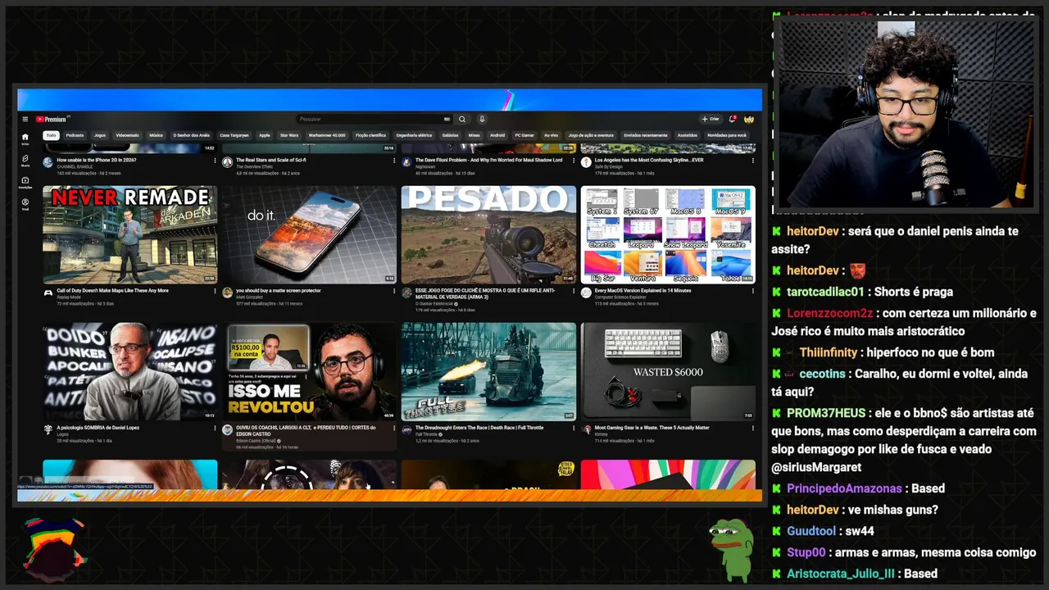This screenshot has height=590, width=1049.
Task: Open options for Dreadnought Death Race video
Action: 574,428
